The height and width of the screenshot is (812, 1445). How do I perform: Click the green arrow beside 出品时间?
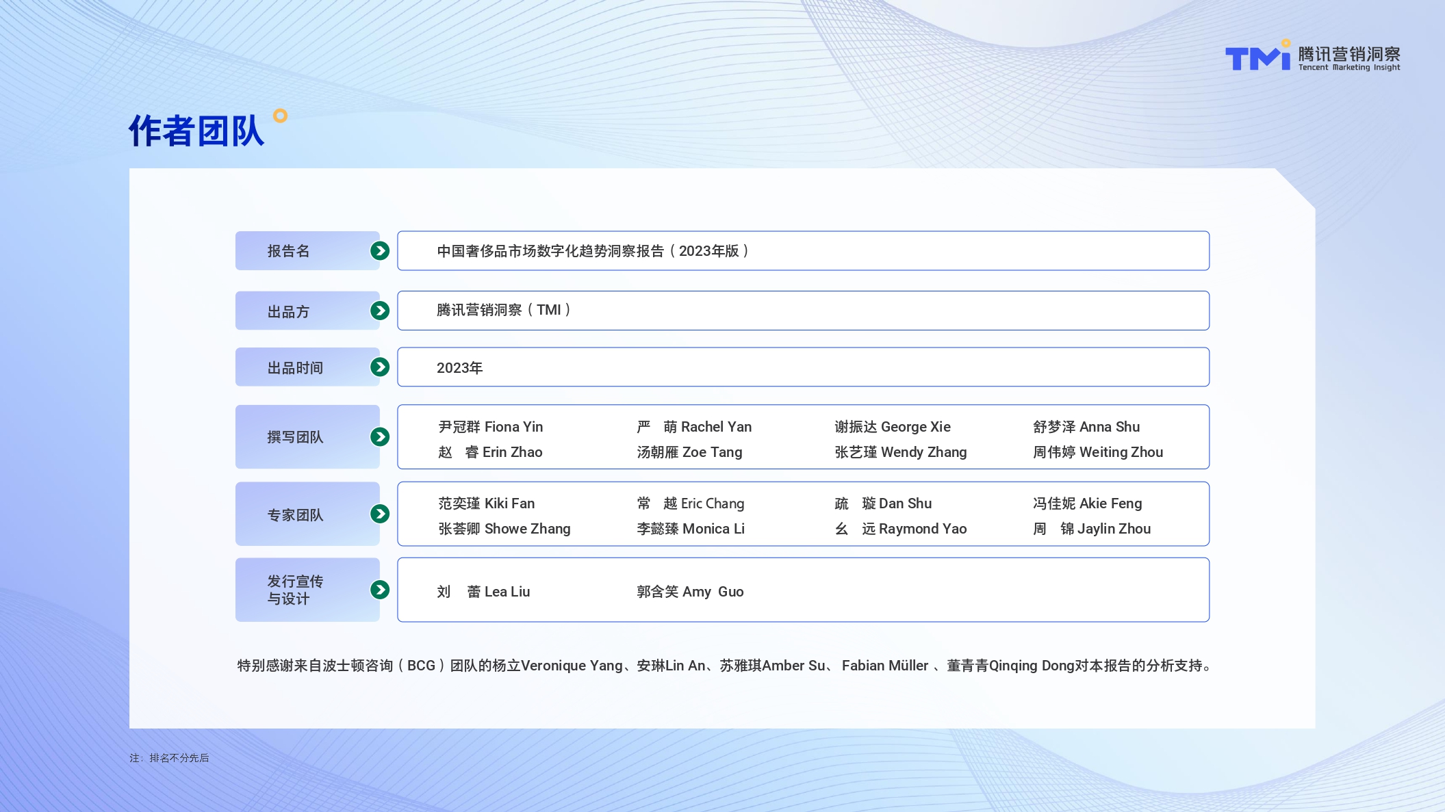[380, 367]
